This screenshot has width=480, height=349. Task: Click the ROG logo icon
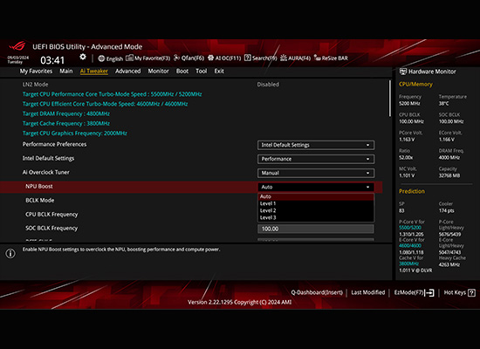coord(17,46)
